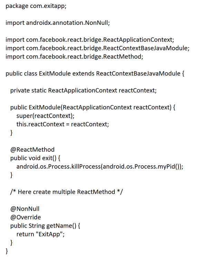Click the 'public void exit()' method line
The height and width of the screenshot is (258, 199).
point(35,158)
